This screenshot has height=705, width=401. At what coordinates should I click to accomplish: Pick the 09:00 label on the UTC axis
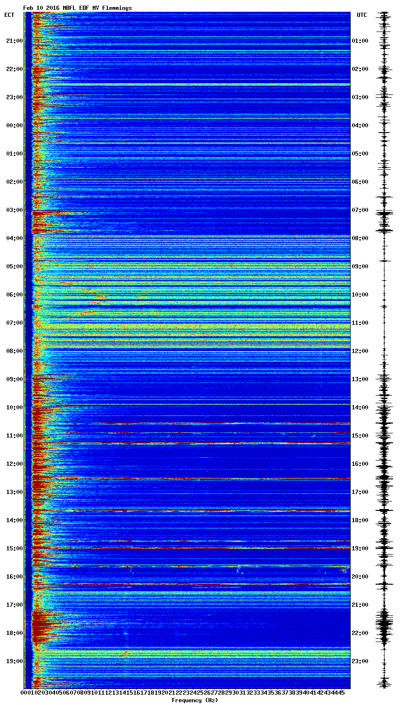pyautogui.click(x=360, y=266)
